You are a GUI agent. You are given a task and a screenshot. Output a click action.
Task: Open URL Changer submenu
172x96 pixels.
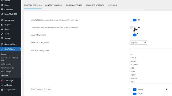point(6,72)
